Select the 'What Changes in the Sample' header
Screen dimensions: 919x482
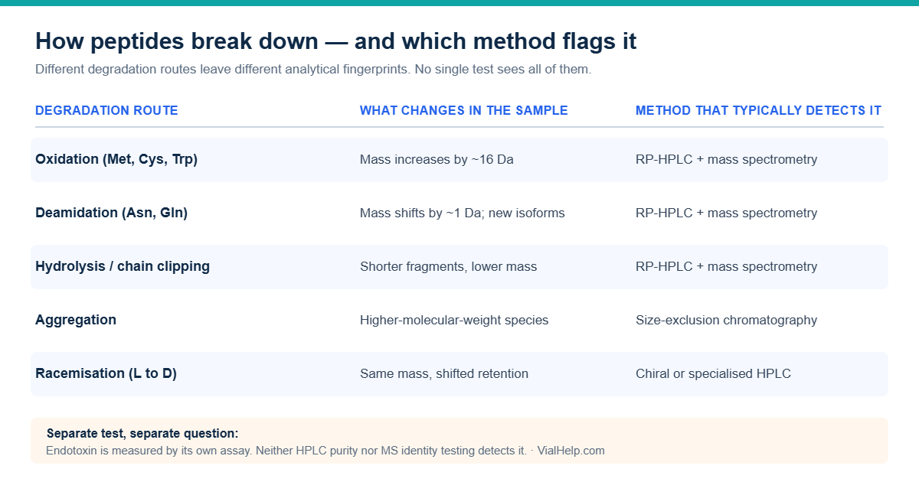[x=464, y=110]
